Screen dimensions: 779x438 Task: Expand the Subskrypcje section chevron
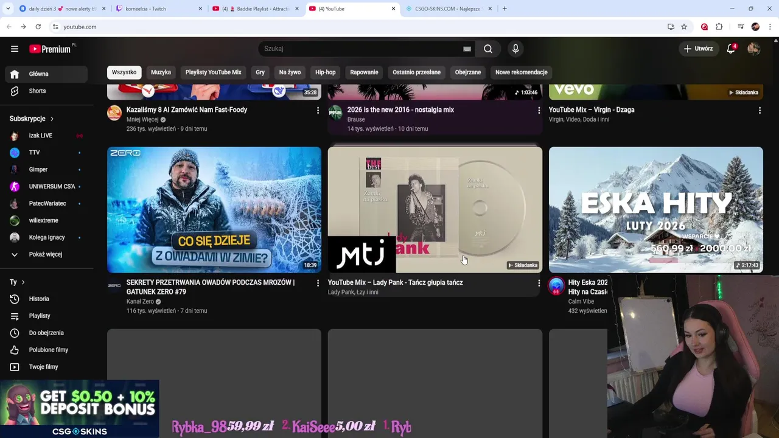pyautogui.click(x=52, y=119)
